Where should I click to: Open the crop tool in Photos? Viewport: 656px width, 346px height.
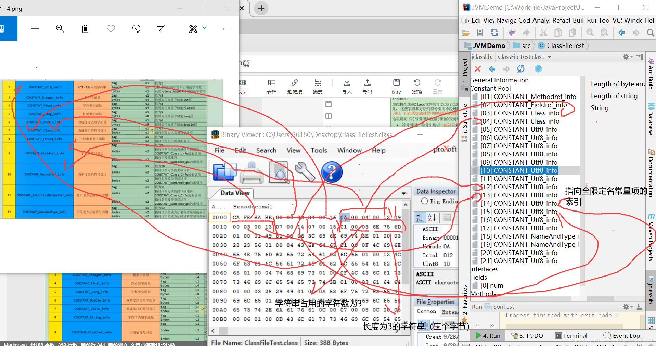point(162,29)
